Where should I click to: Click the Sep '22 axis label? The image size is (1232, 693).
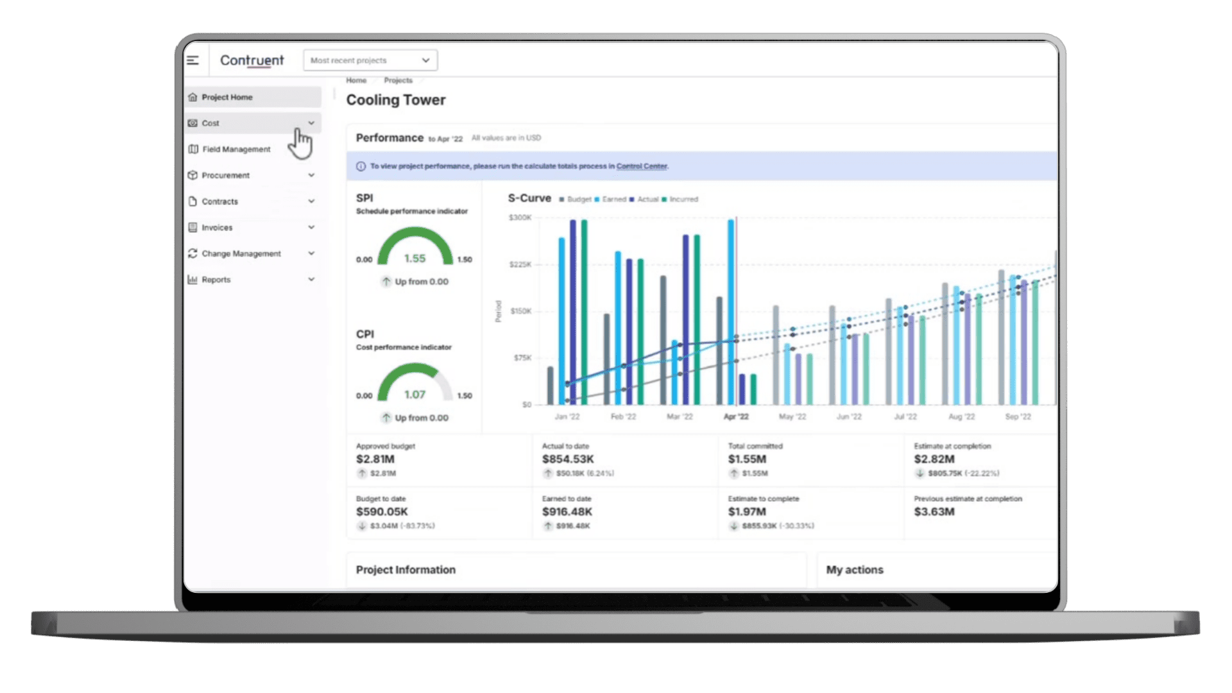(x=1018, y=417)
